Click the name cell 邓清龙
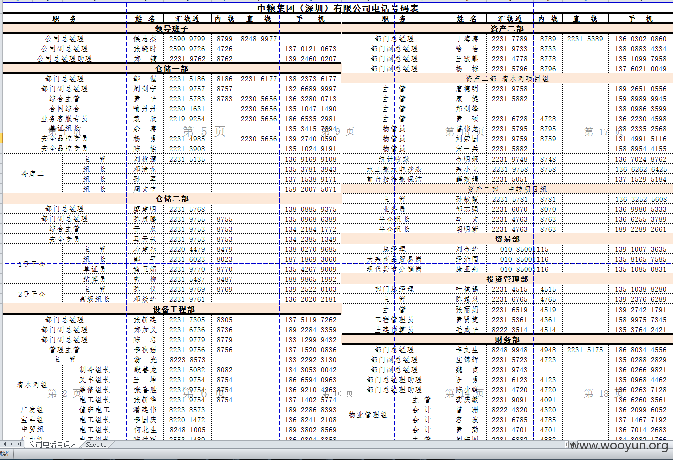The width and height of the screenshot is (673, 460). coord(145,169)
